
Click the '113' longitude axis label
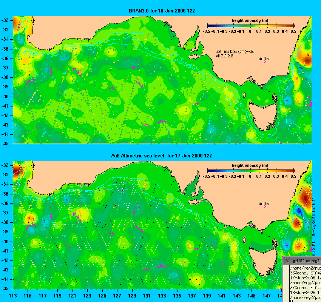(x=13, y=296)
